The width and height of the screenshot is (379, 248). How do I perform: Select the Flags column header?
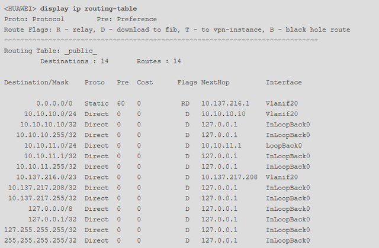187,82
